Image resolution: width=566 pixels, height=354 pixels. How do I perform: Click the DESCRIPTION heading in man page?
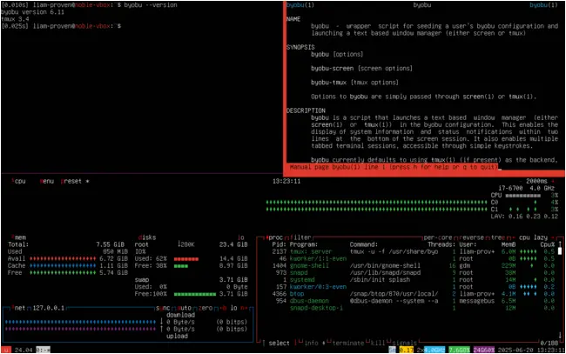[x=306, y=110]
